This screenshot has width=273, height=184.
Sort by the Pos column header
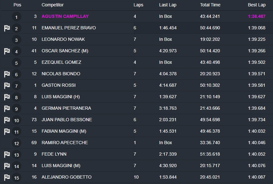17,5
